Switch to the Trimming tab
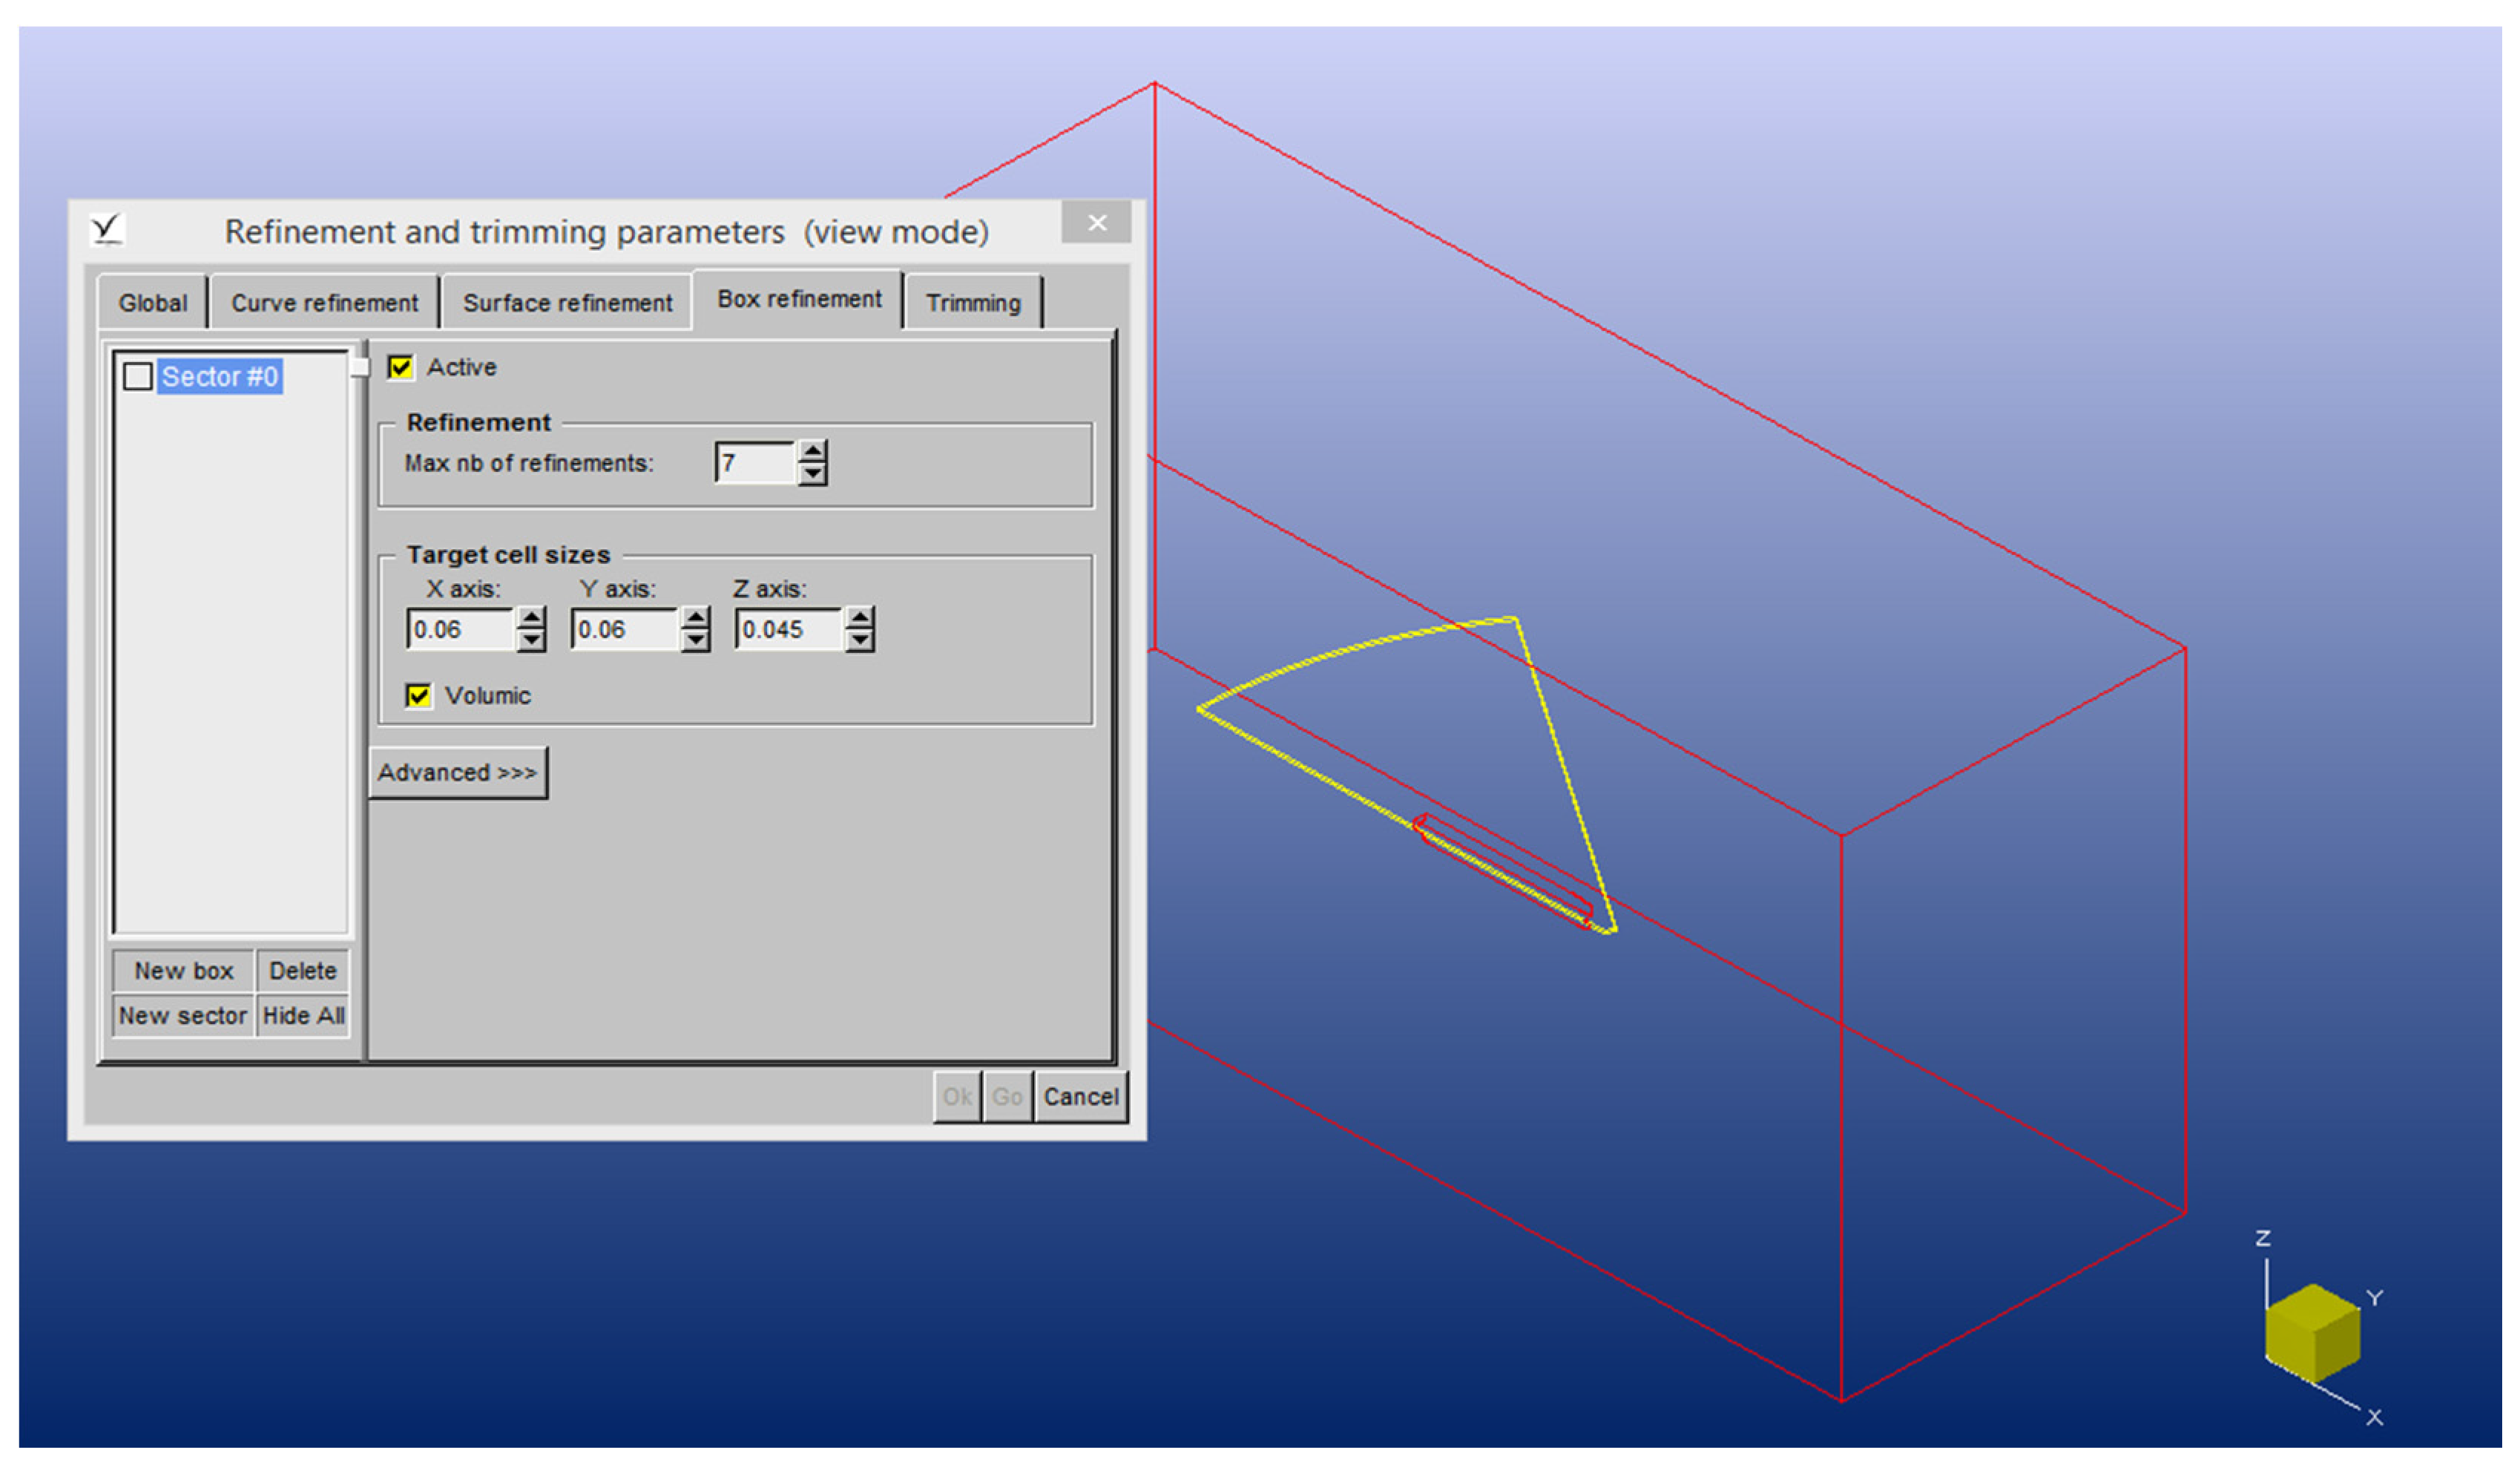The height and width of the screenshot is (1470, 2520). (973, 303)
